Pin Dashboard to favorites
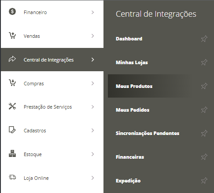The image size is (214, 193). pos(204,39)
